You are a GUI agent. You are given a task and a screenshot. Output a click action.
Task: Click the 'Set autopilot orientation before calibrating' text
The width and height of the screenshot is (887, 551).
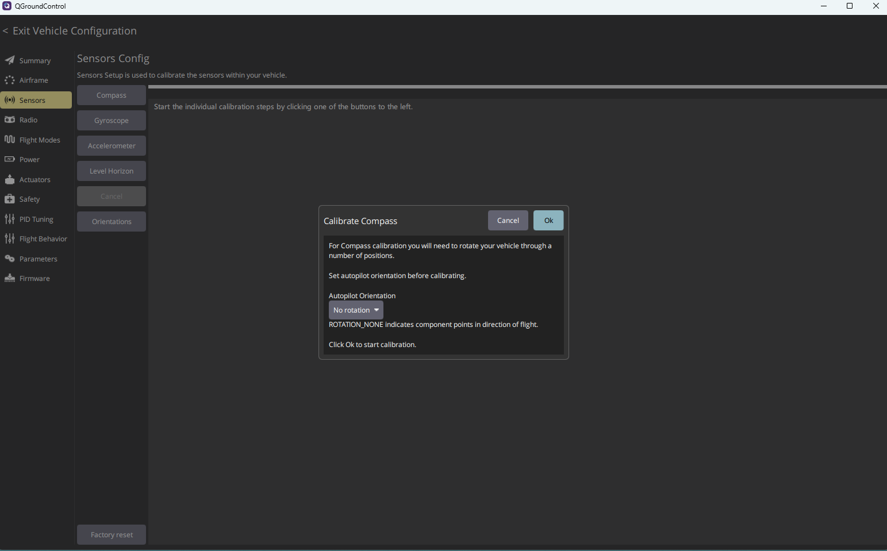point(397,276)
